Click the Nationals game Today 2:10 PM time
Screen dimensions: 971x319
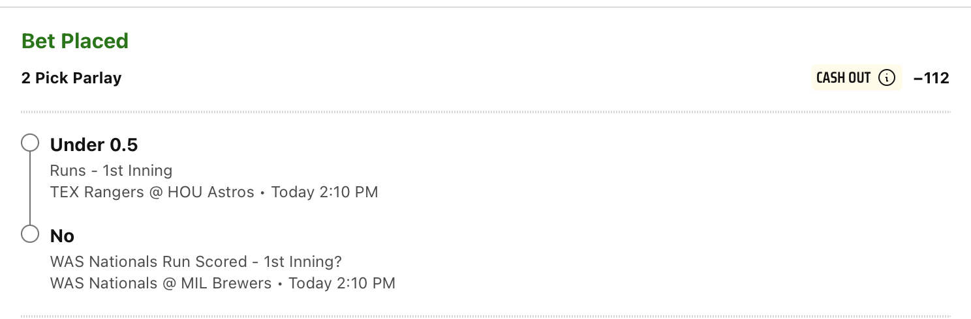click(342, 283)
